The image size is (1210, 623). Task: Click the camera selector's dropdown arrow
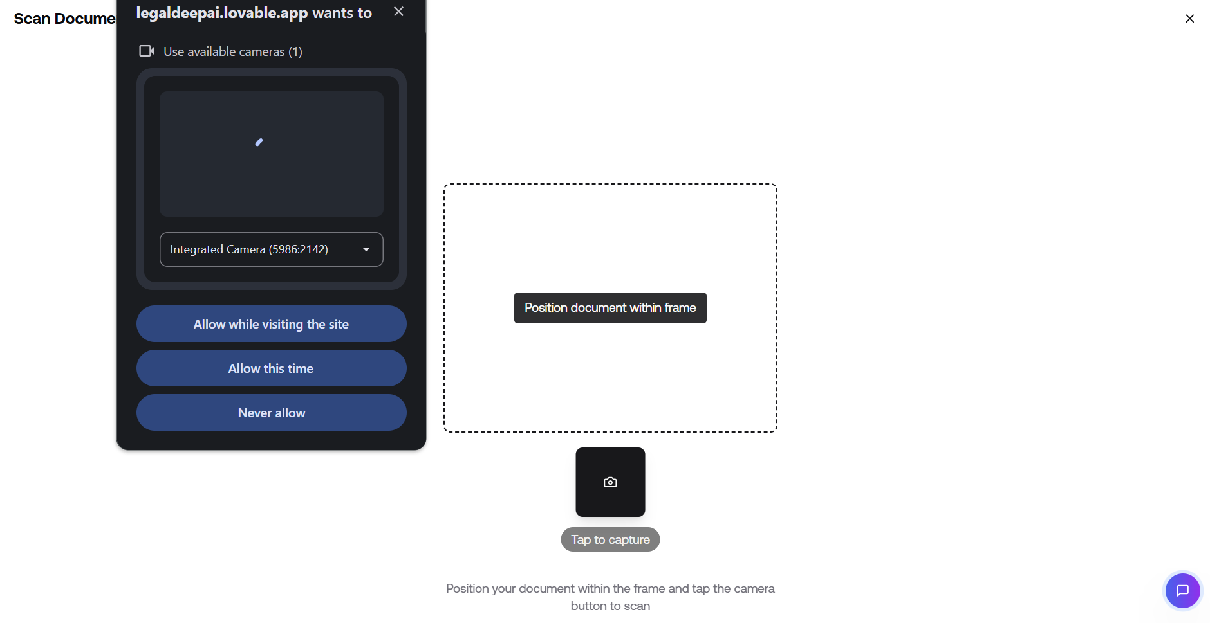click(366, 249)
